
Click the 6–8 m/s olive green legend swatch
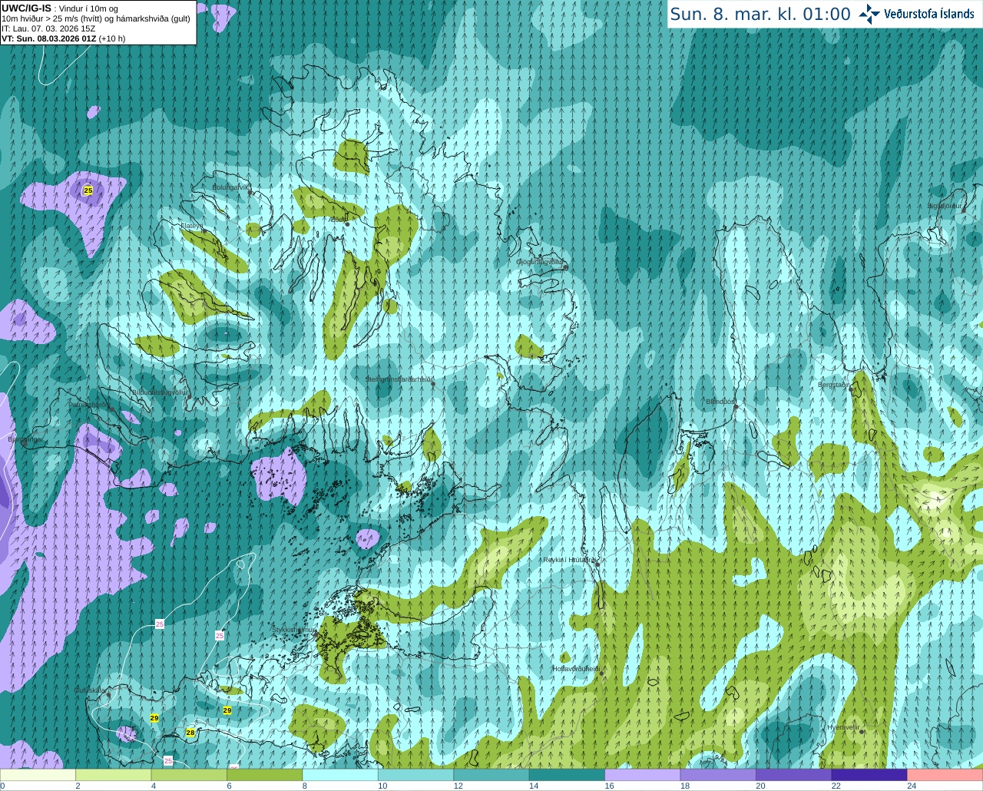tap(264, 775)
